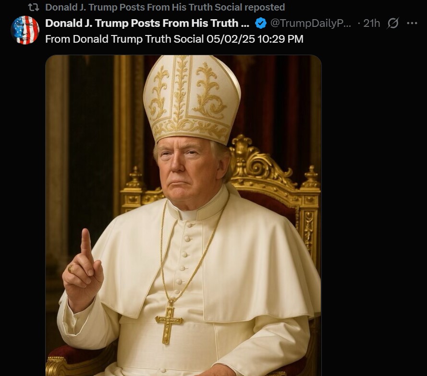The width and height of the screenshot is (427, 376).
Task: Click the bold display name "Donald J. Trump Posts From His Truth ..."
Action: (147, 23)
